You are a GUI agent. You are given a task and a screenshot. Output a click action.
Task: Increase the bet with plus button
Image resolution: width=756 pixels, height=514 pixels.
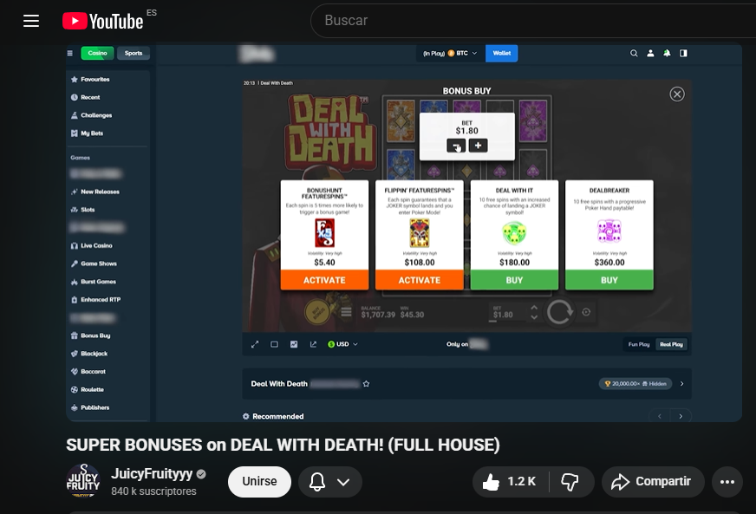(478, 146)
